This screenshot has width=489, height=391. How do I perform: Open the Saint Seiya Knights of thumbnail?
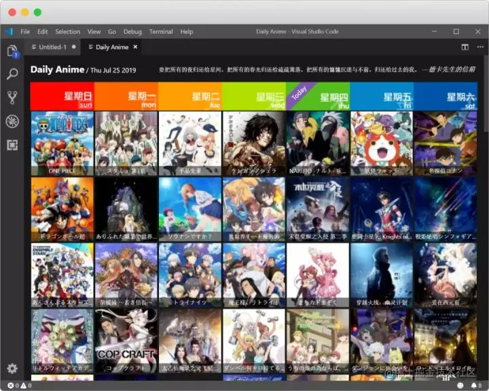382,209
